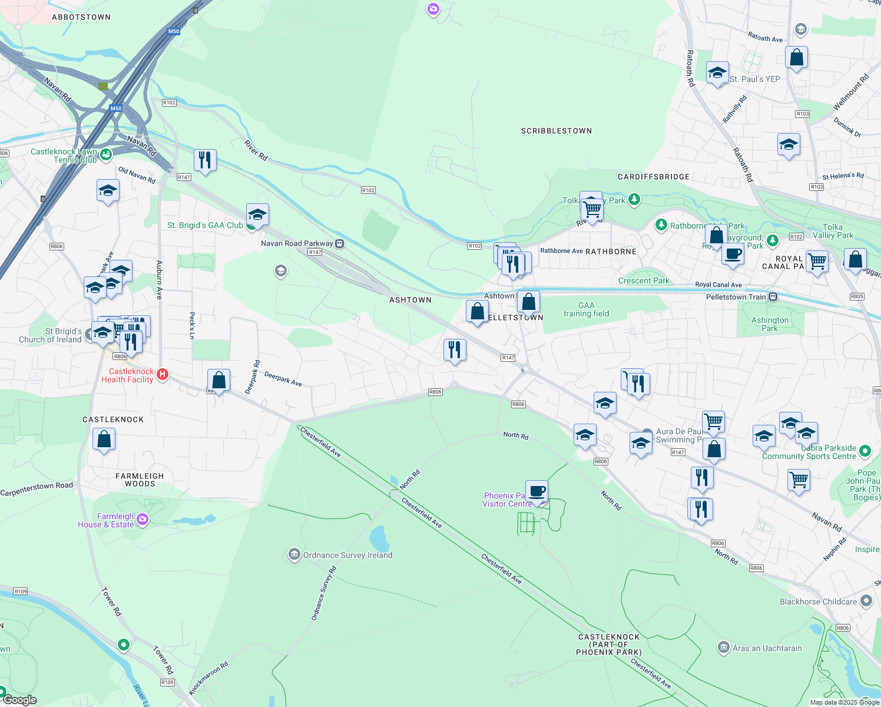This screenshot has width=881, height=707.
Task: Click the shopping cart marker in Tolka Valley Park
Action: coord(592,209)
